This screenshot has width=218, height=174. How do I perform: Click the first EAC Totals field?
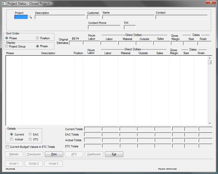(x=93, y=134)
